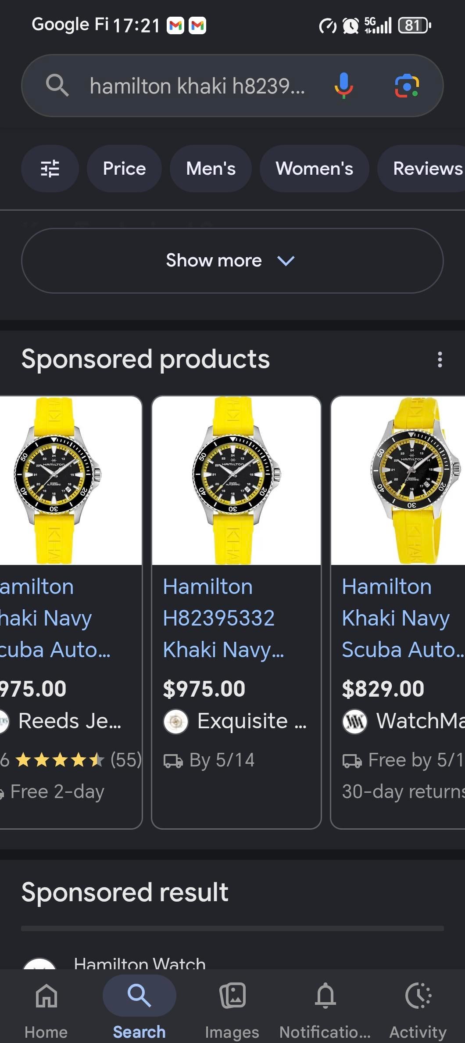Open Hamilton H82395332 Khaki Navy listing link
Viewport: 465px width, 1043px height.
224,618
